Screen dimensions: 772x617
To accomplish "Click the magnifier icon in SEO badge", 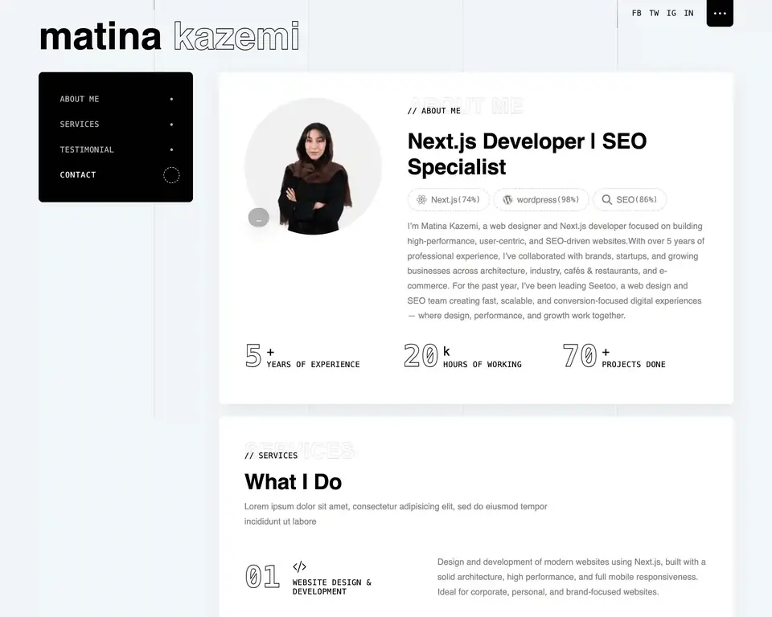I will pyautogui.click(x=607, y=200).
